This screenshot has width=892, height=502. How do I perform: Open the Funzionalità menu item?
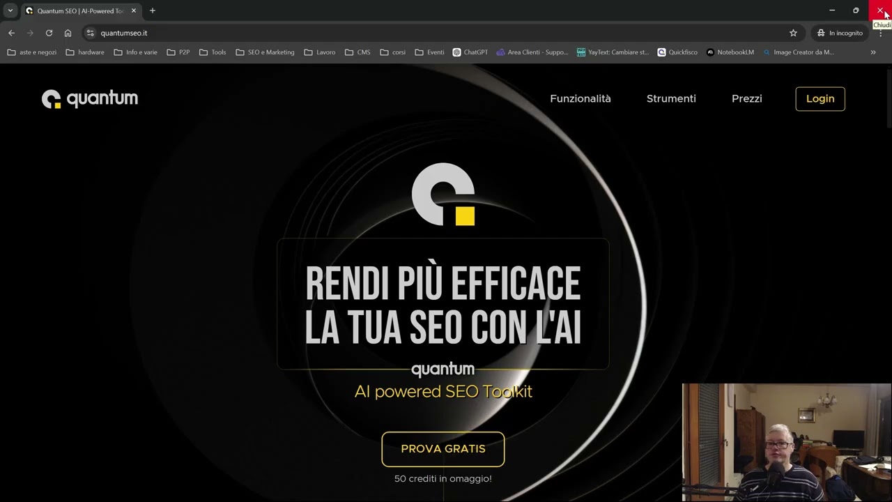point(580,99)
